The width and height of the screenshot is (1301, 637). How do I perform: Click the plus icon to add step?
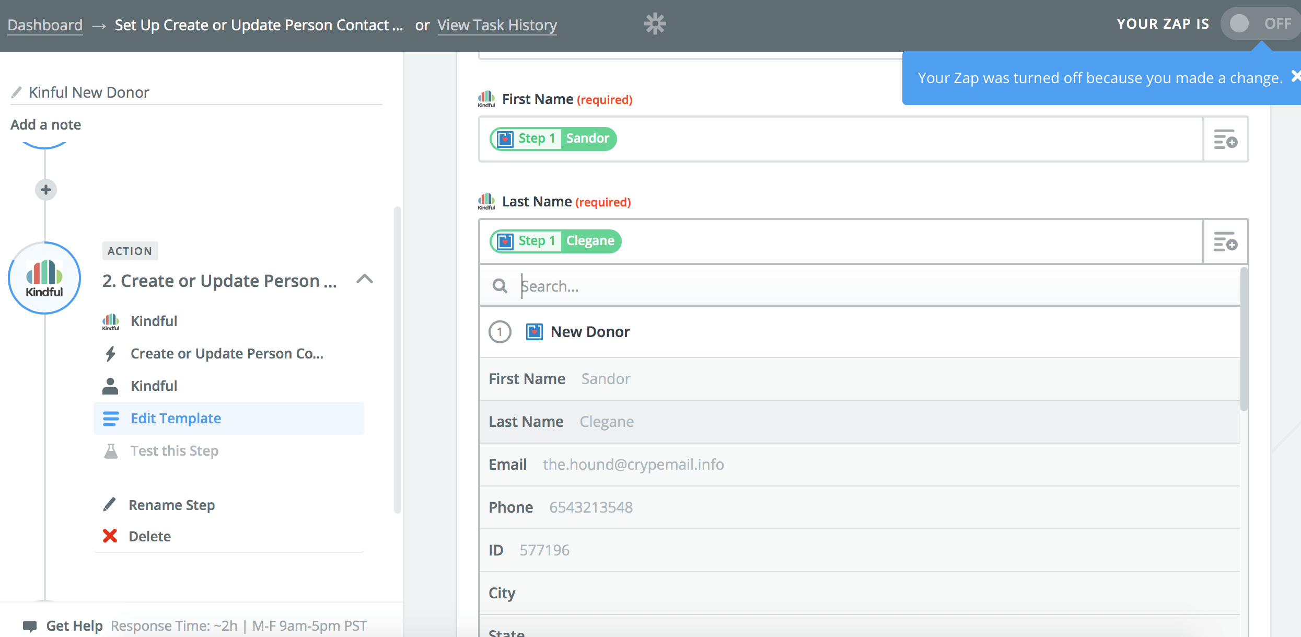(x=46, y=190)
